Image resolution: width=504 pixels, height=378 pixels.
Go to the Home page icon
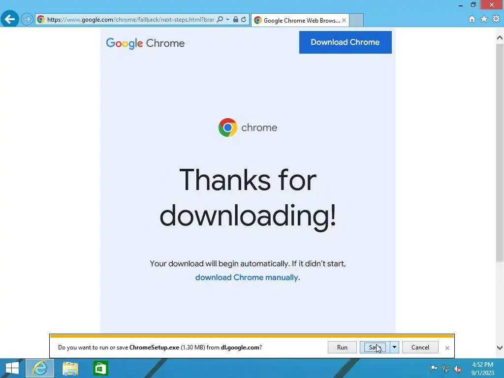(472, 19)
